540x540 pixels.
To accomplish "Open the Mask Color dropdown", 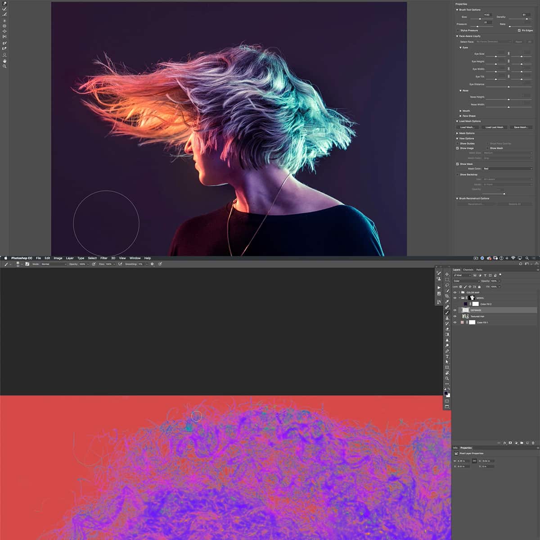I will [508, 169].
